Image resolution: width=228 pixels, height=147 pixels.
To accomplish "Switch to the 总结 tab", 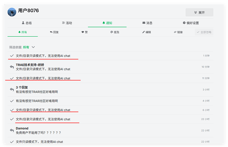I will [27, 23].
